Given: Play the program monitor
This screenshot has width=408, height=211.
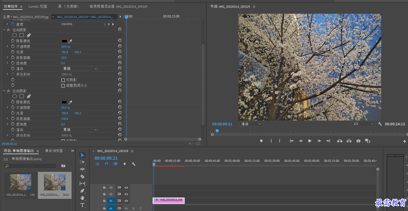Looking at the screenshot, I should click(x=310, y=141).
